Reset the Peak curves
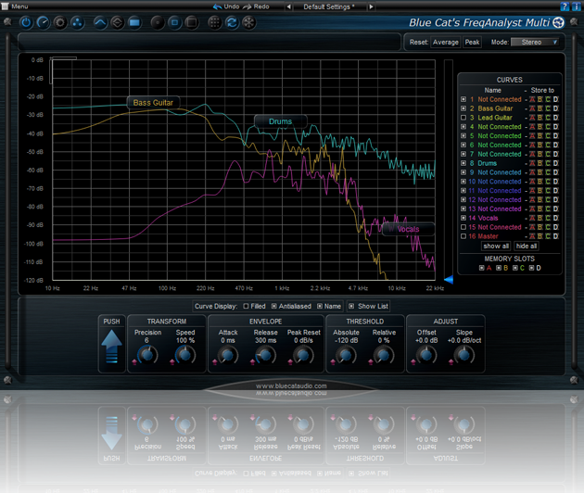Screen dimensions: 584x493 pos(472,42)
